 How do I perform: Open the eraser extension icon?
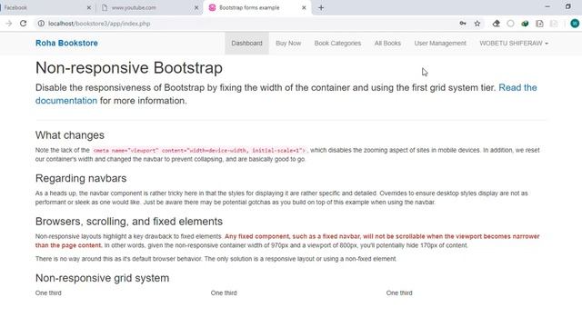[496, 24]
